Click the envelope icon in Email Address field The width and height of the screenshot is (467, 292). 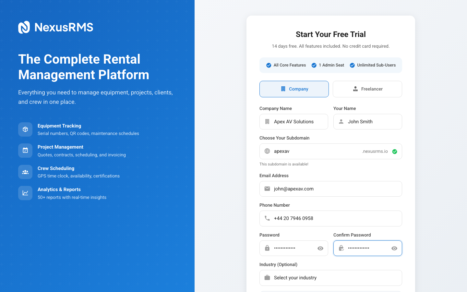click(x=267, y=189)
